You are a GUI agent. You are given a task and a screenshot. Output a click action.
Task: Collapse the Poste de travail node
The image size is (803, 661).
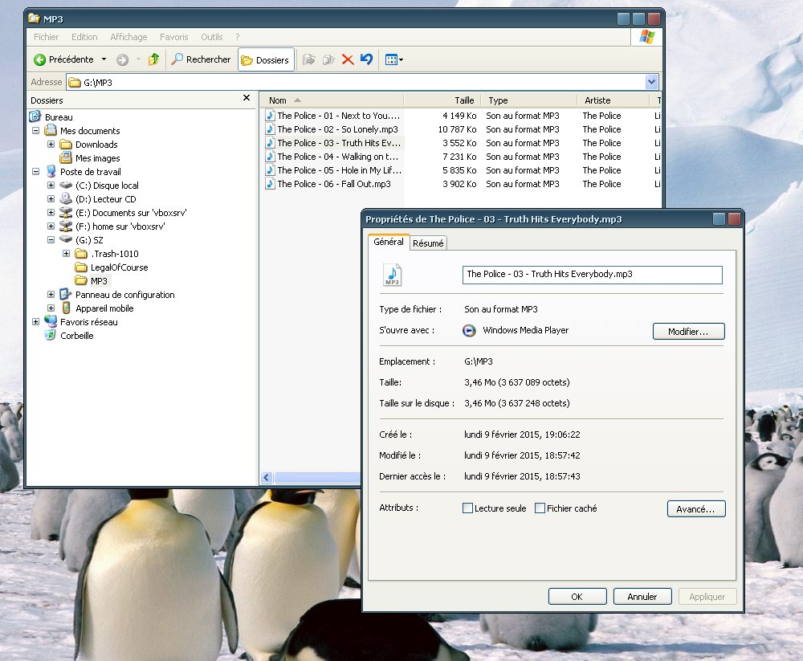(x=36, y=172)
